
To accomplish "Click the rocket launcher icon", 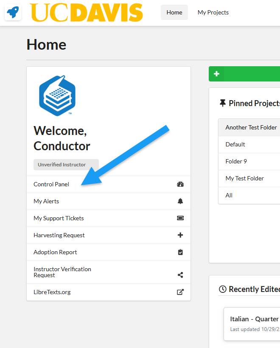I will 13,12.
